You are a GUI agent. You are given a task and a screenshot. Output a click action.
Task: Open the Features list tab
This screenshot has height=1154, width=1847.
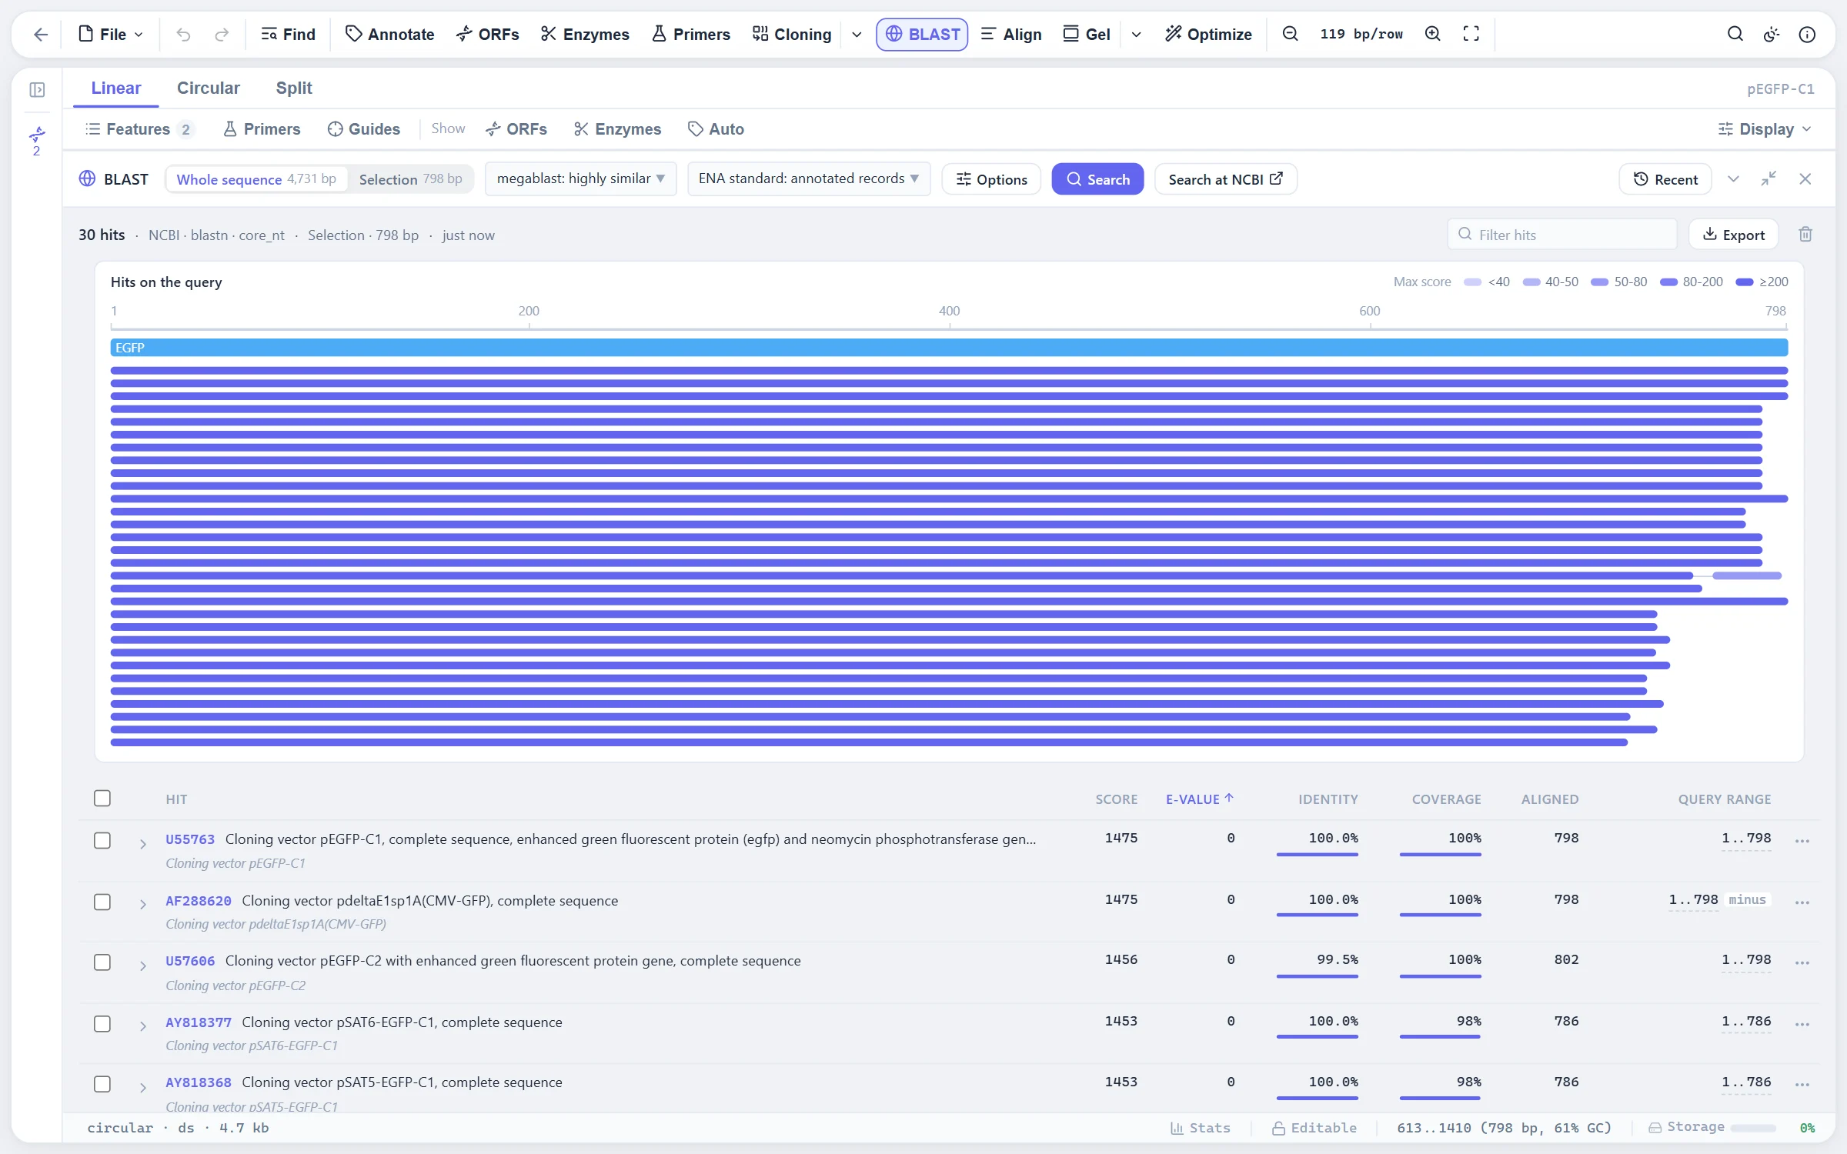pyautogui.click(x=139, y=129)
